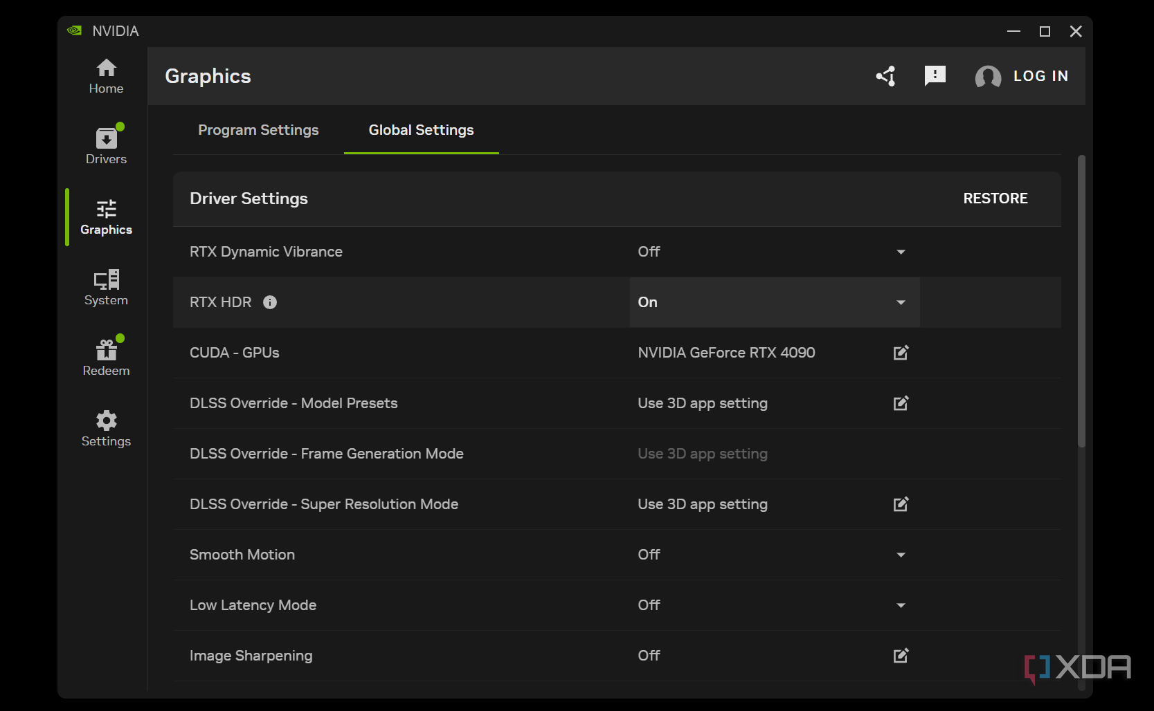This screenshot has width=1154, height=711.
Task: Open the System section
Action: (106, 288)
